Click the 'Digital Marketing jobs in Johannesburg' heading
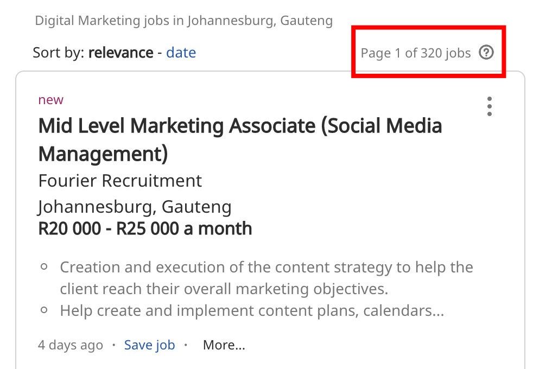Viewport: 533px width, 369px height. 183,20
